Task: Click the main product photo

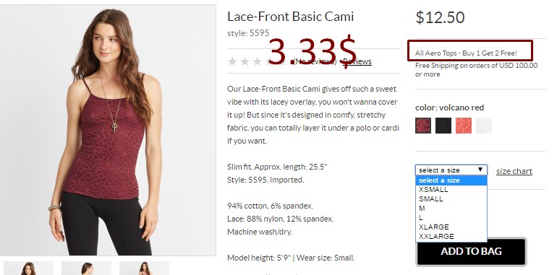Action: pyautogui.click(x=108, y=130)
